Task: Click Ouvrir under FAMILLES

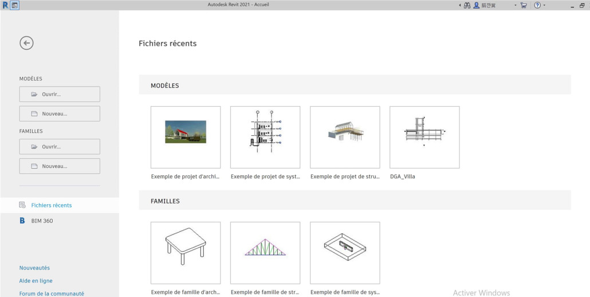Action: (x=60, y=146)
